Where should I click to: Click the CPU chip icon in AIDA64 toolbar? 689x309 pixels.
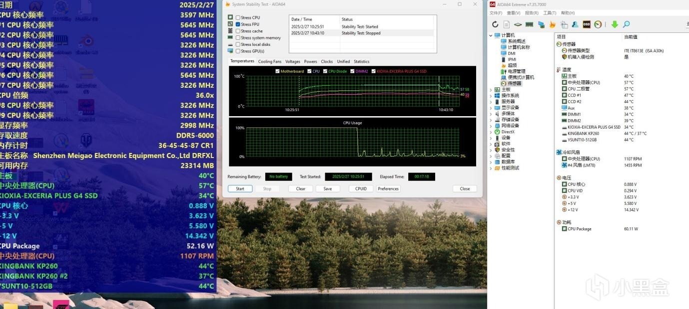click(x=518, y=24)
